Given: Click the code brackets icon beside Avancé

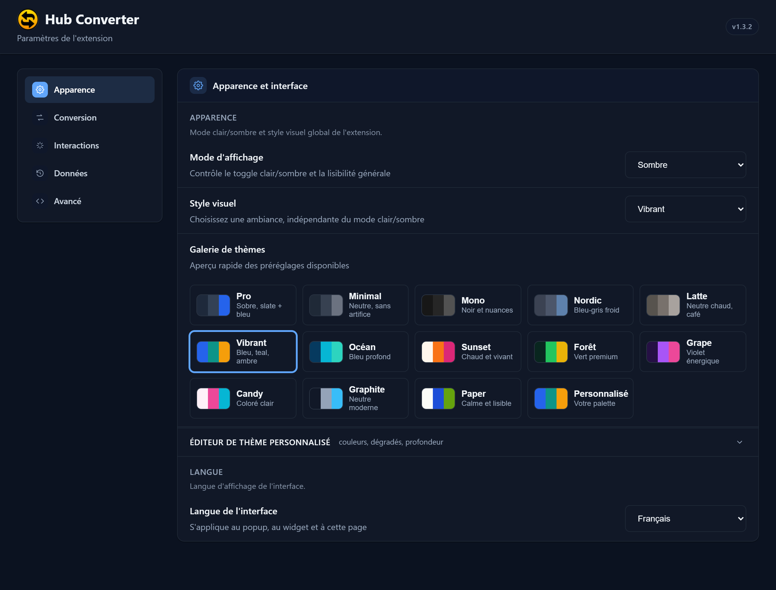Looking at the screenshot, I should pyautogui.click(x=40, y=201).
